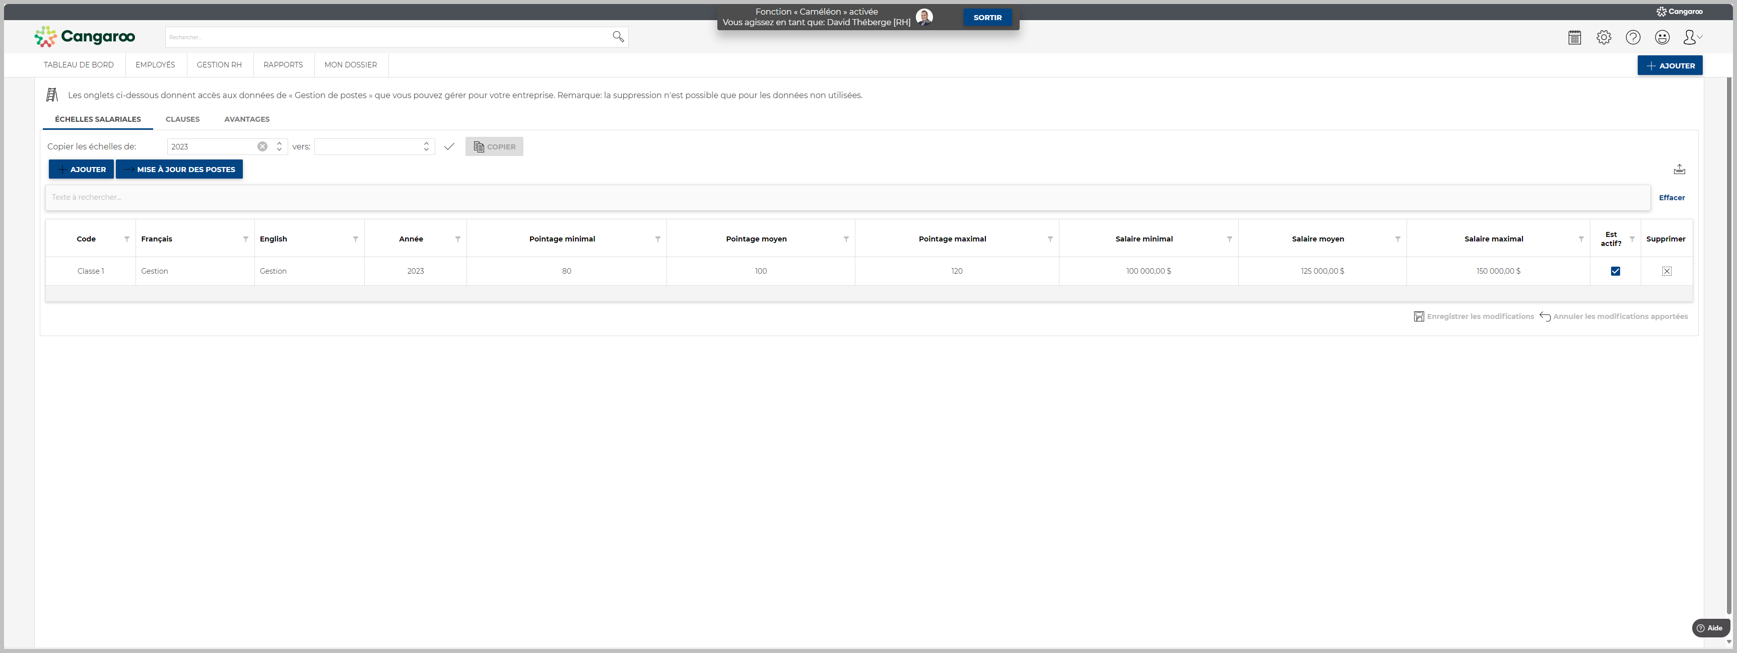Open the calendar icon in header
This screenshot has width=1737, height=653.
point(1574,38)
